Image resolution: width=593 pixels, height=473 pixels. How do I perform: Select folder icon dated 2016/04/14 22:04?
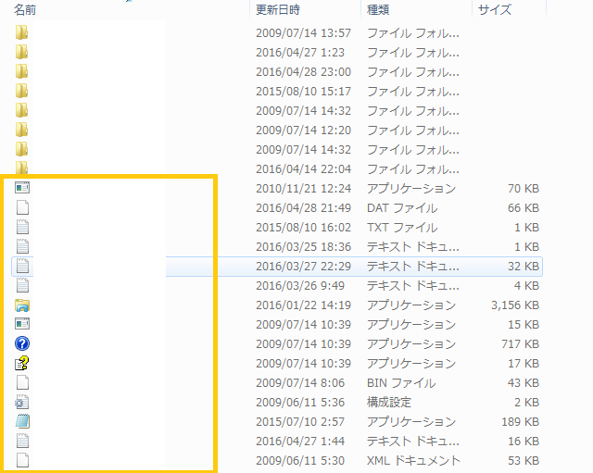22,168
